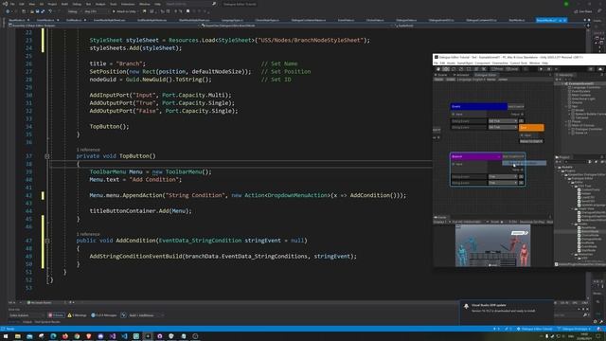Switch to the Find Symbol Results tab
606x341 pixels.
click(x=47, y=322)
